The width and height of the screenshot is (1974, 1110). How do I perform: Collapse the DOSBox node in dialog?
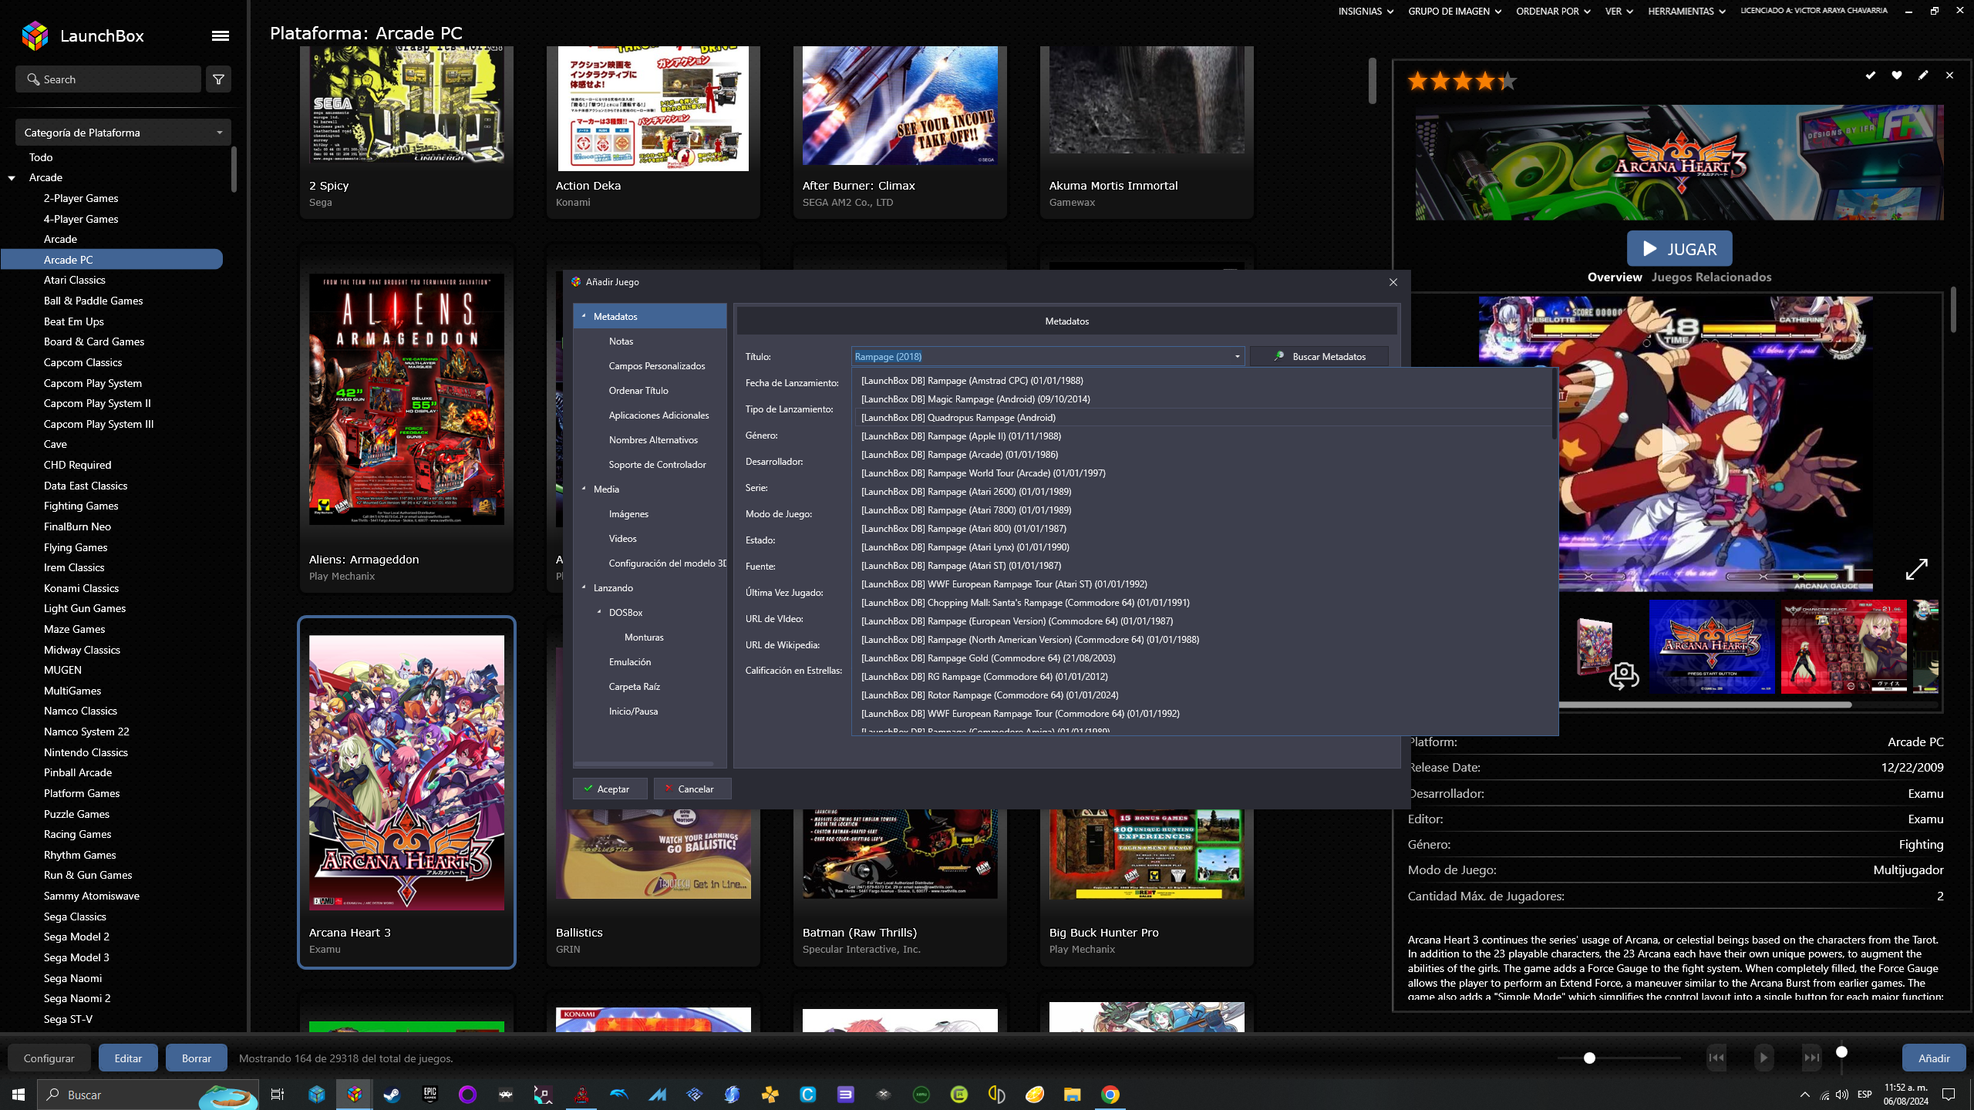[x=599, y=612]
